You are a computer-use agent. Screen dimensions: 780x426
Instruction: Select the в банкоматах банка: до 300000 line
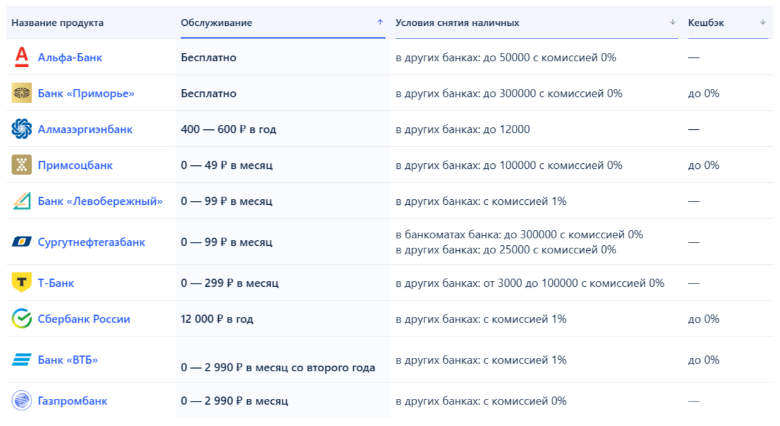[x=519, y=234]
